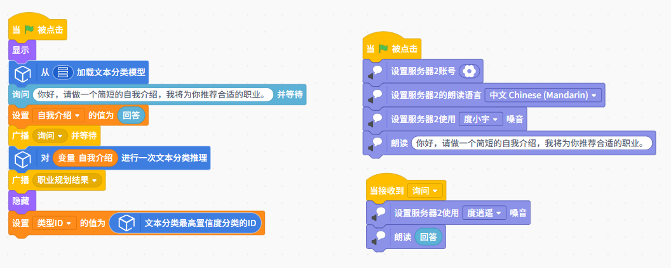Click the green flag on the right script

(x=383, y=49)
